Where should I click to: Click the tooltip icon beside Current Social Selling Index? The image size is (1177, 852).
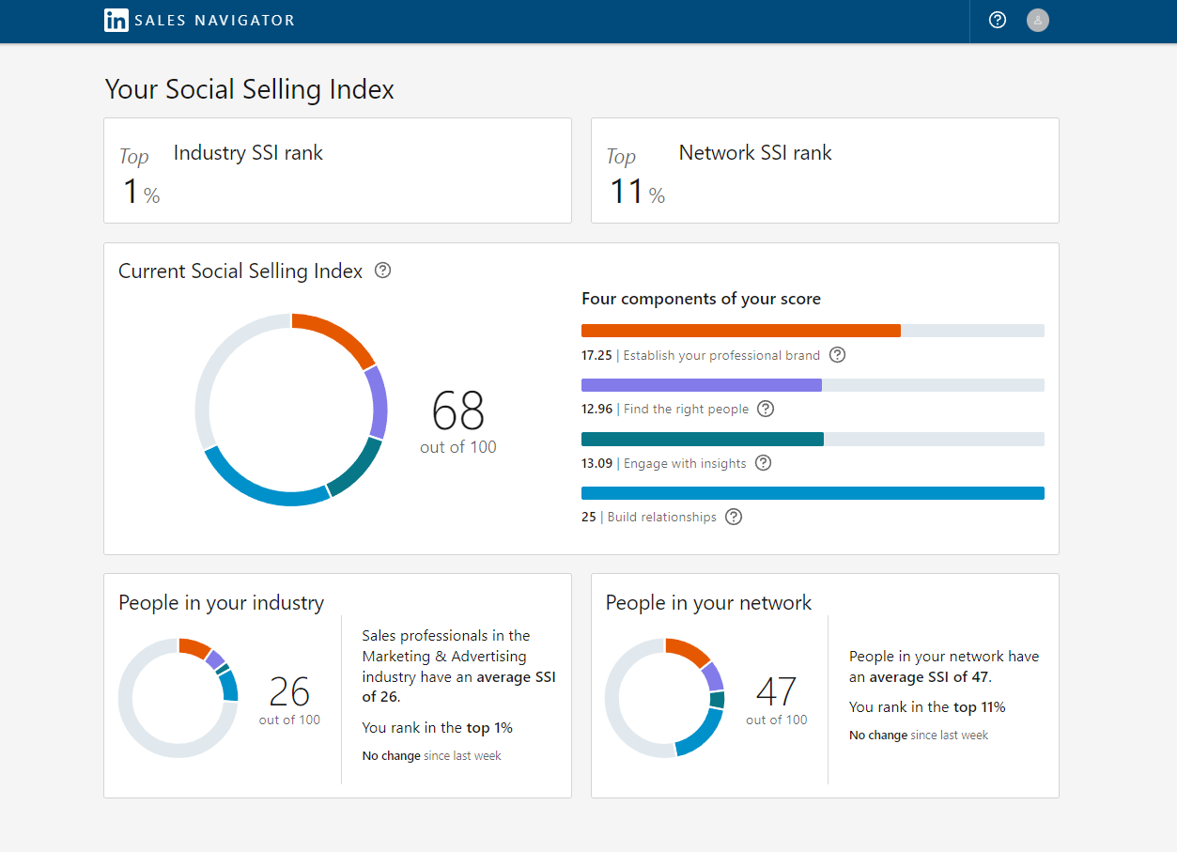coord(382,271)
